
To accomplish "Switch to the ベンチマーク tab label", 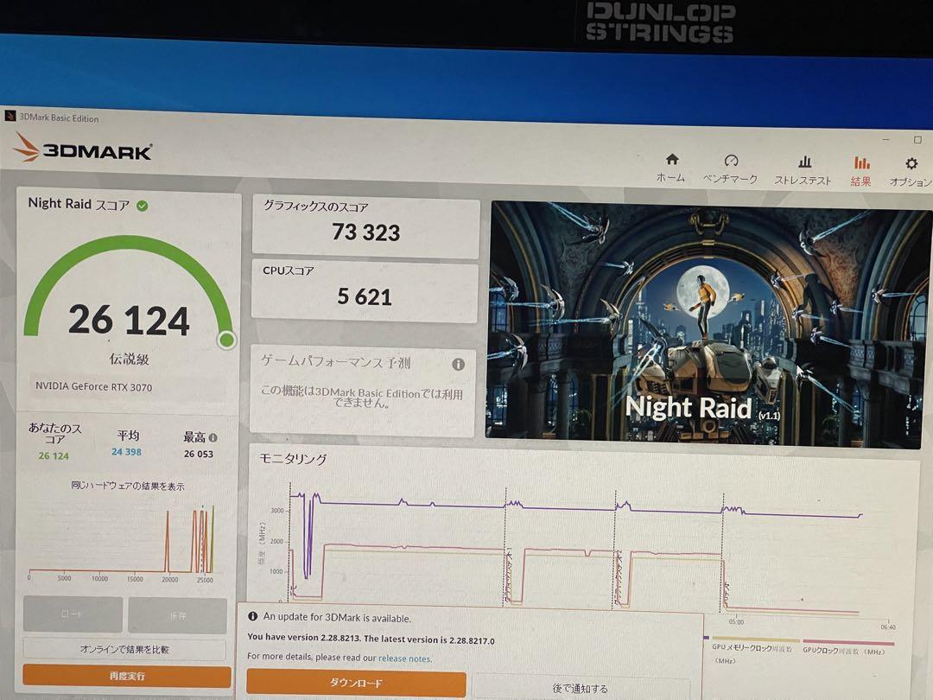I will tap(730, 179).
